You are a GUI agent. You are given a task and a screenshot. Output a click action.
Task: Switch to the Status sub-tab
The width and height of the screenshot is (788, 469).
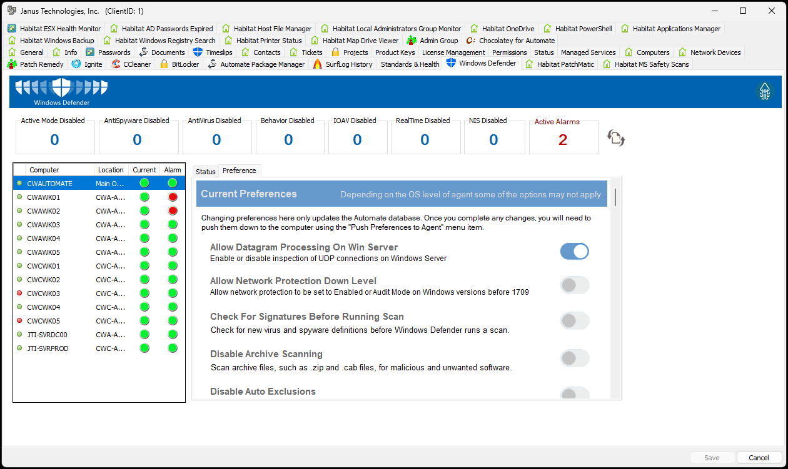205,172
